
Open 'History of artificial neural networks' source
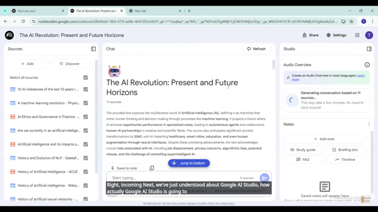(x=48, y=199)
